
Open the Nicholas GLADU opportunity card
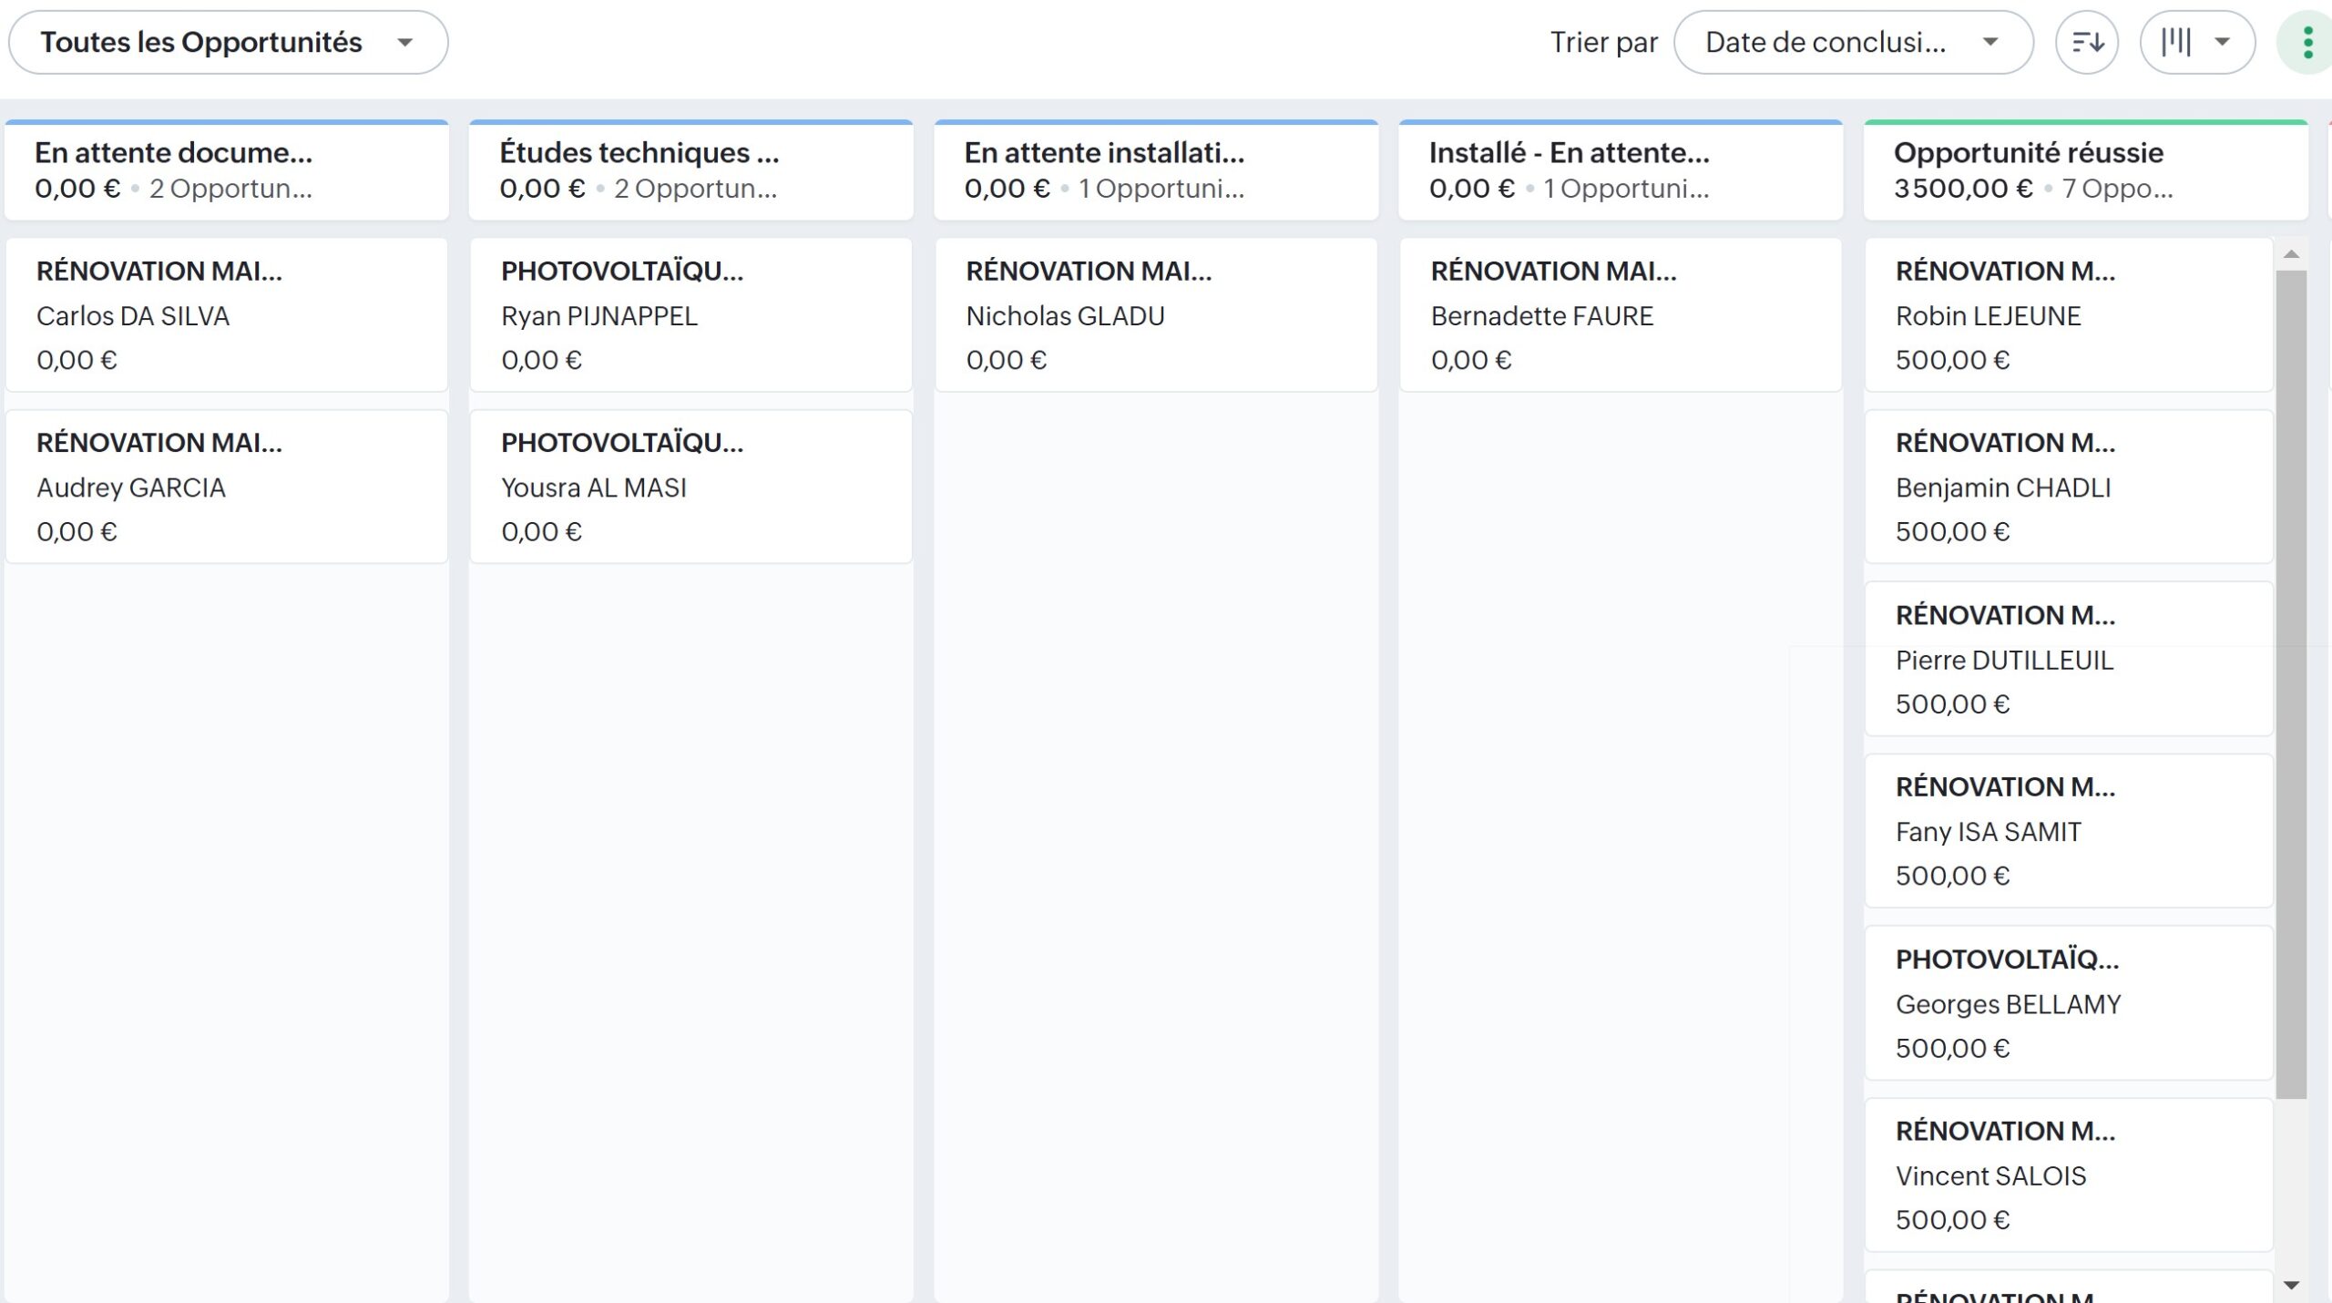[1157, 315]
